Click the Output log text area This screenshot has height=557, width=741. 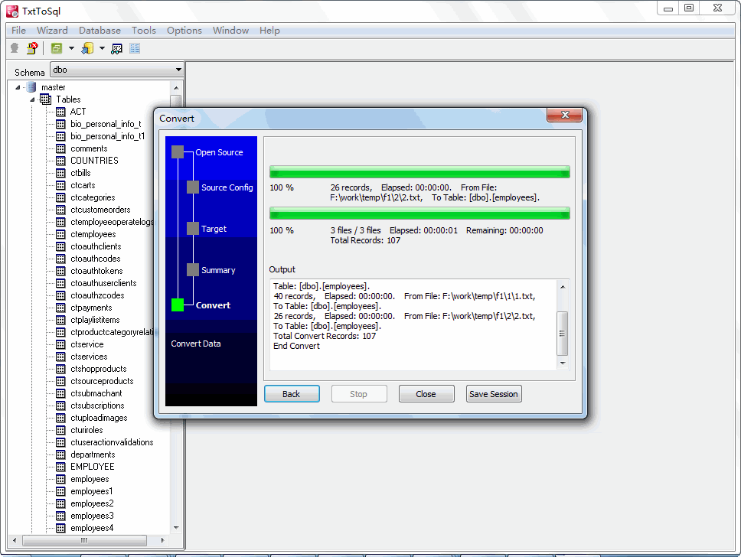tap(413, 325)
